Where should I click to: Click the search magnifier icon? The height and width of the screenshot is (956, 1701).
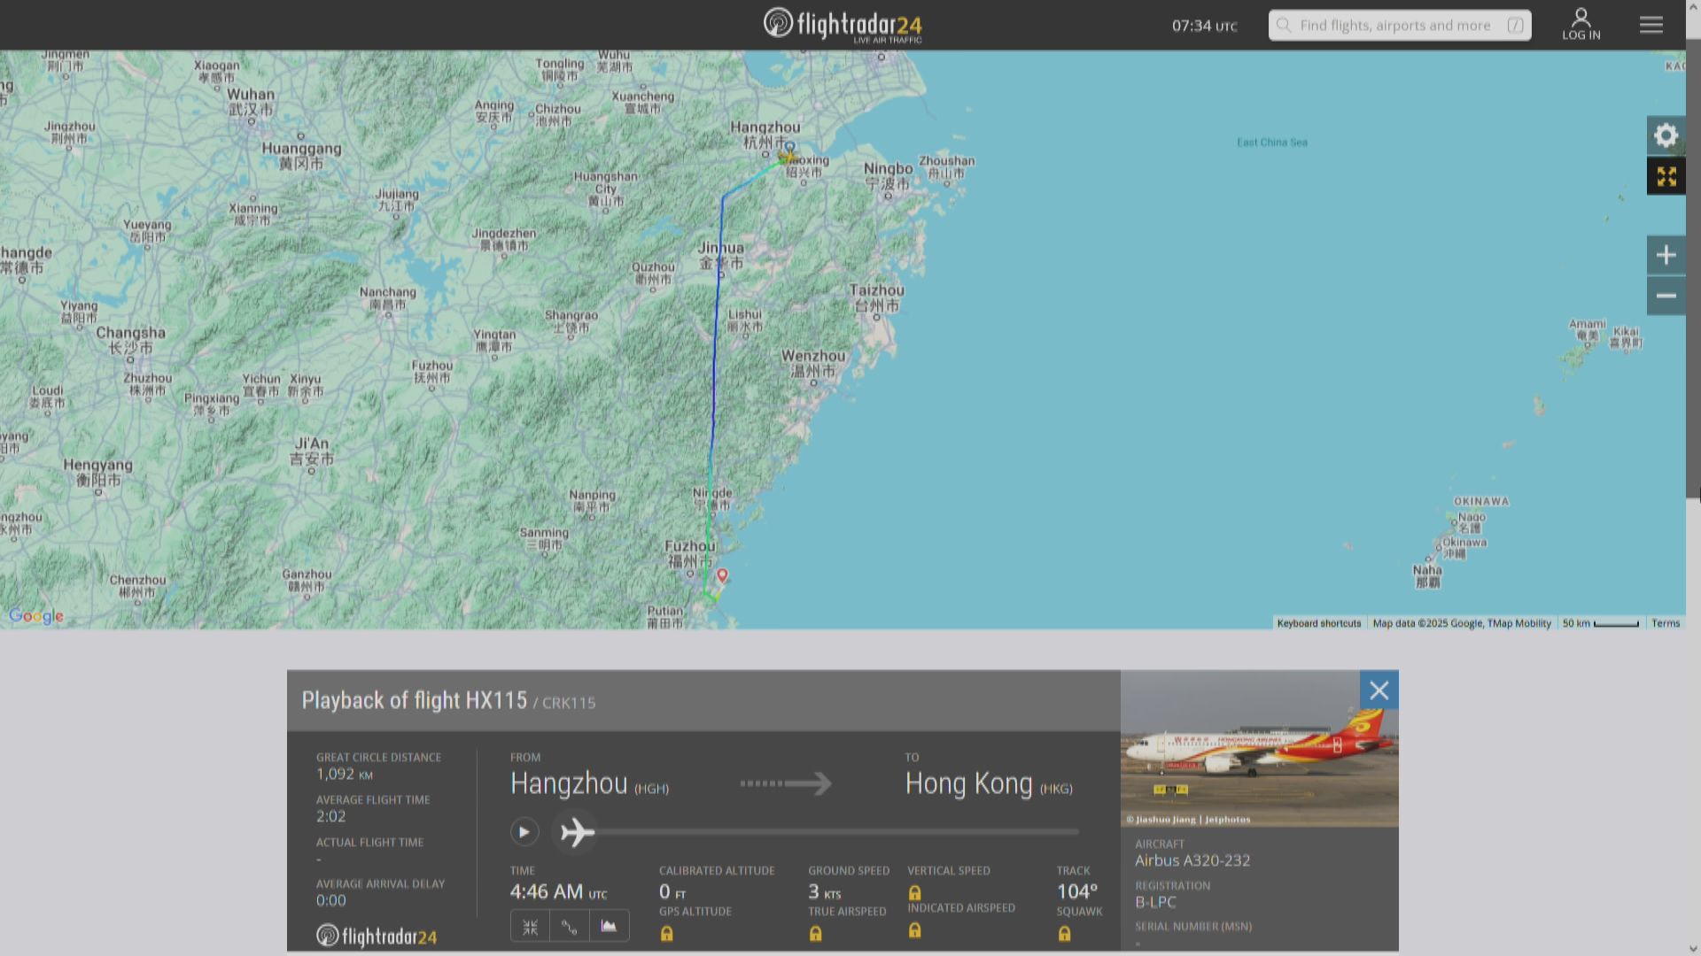click(x=1284, y=25)
